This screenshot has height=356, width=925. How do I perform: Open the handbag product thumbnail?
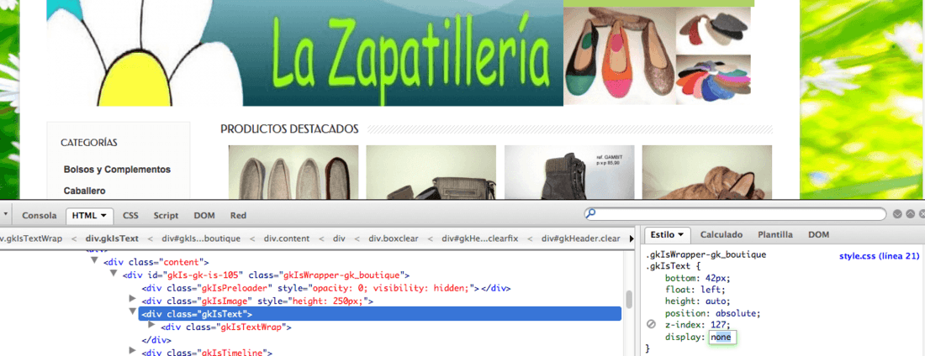pos(431,172)
